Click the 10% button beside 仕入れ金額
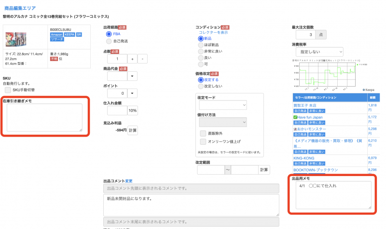 click(x=132, y=111)
